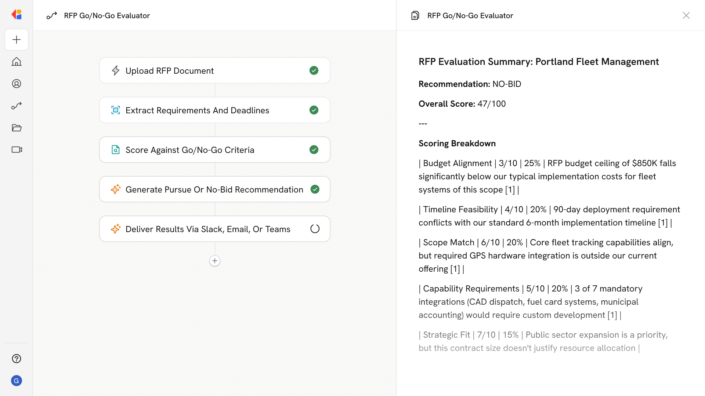Image resolution: width=705 pixels, height=396 pixels.
Task: Select Deliver Results Via Slack step
Action: [207, 229]
